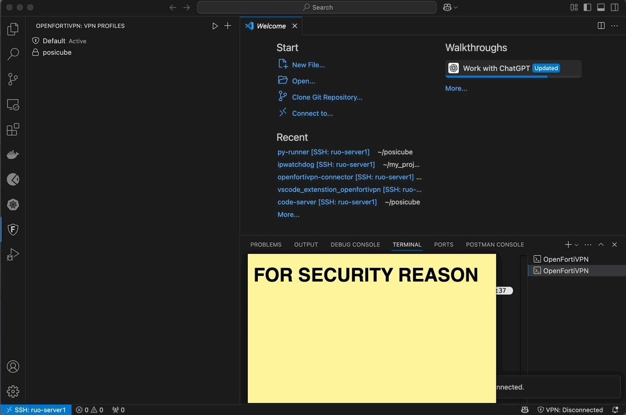Open the Run and Debug view
The width and height of the screenshot is (626, 415).
coord(13,254)
